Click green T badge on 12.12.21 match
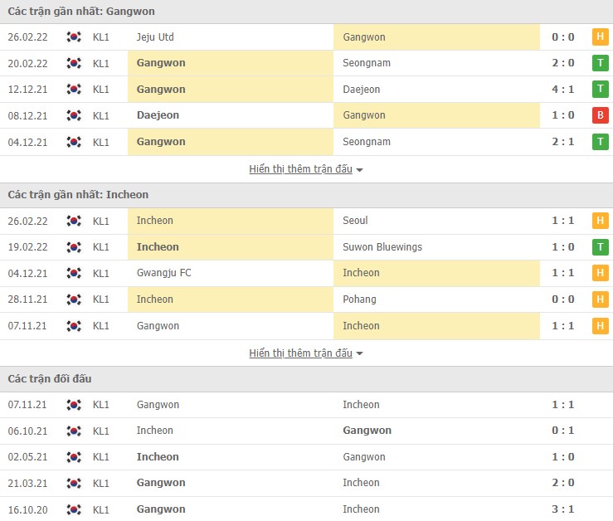Image resolution: width=613 pixels, height=521 pixels. pos(600,90)
